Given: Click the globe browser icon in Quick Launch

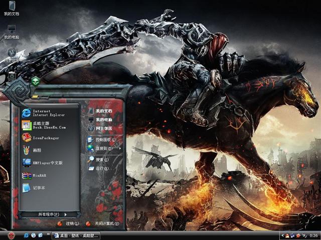Looking at the screenshot, I should click(x=34, y=235).
